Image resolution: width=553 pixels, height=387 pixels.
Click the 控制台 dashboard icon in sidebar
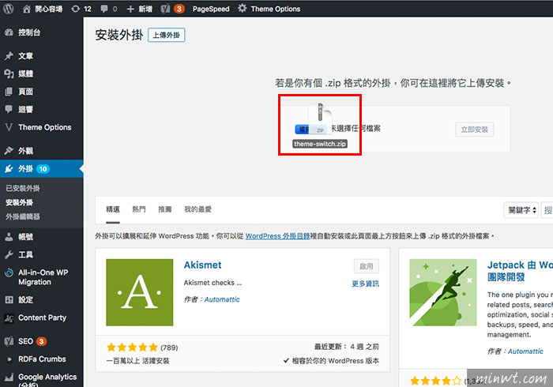tap(9, 32)
